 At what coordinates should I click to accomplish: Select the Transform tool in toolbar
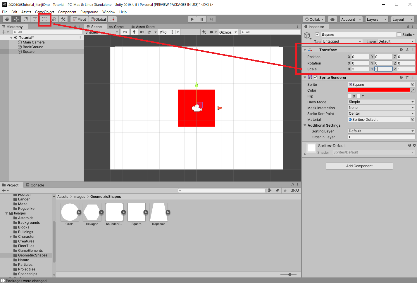[x=54, y=19]
